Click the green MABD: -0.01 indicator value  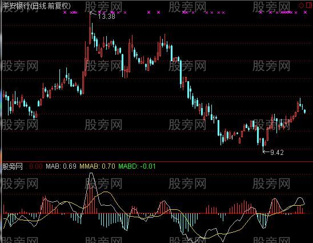(137, 166)
